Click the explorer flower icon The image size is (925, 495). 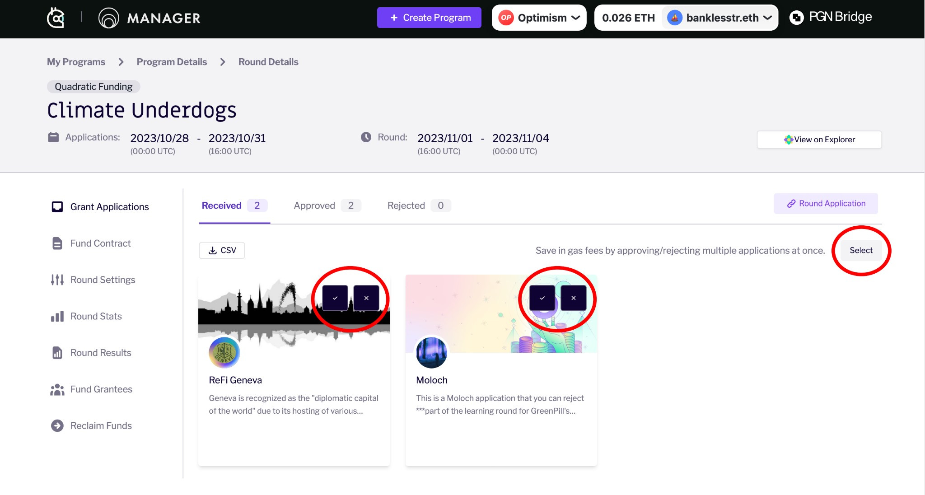(x=789, y=140)
